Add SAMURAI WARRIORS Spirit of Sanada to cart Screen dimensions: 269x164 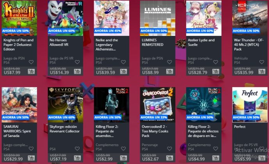click(31, 158)
